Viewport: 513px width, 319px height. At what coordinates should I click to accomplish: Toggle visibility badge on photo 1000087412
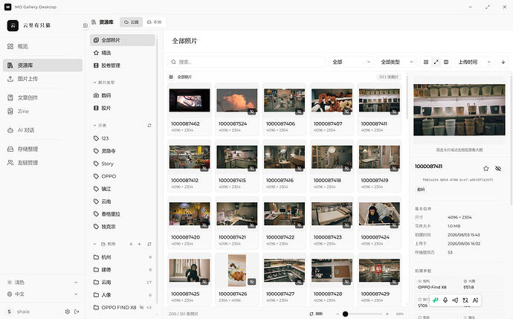[x=204, y=169]
